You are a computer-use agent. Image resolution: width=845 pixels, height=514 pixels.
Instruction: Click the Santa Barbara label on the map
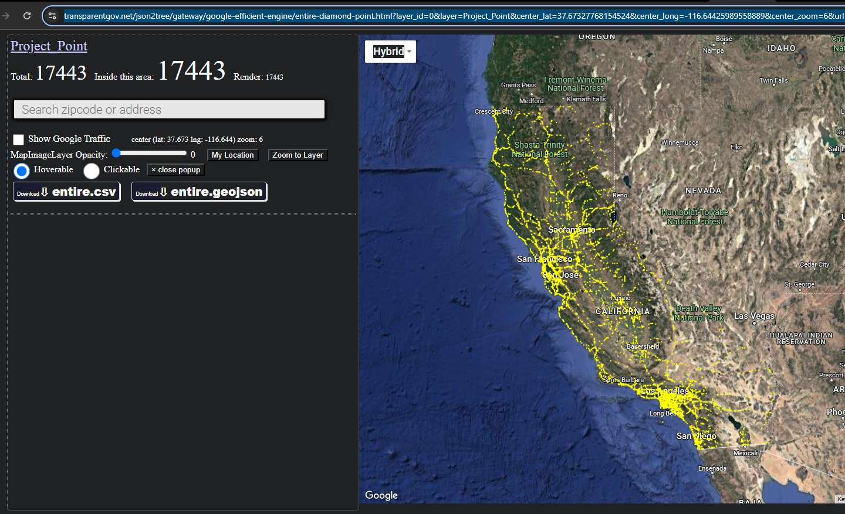pos(623,380)
